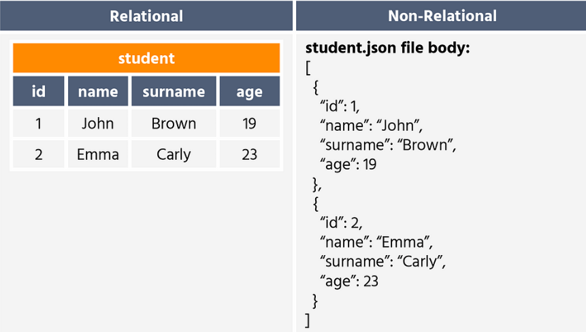Click the name column header

(98, 91)
